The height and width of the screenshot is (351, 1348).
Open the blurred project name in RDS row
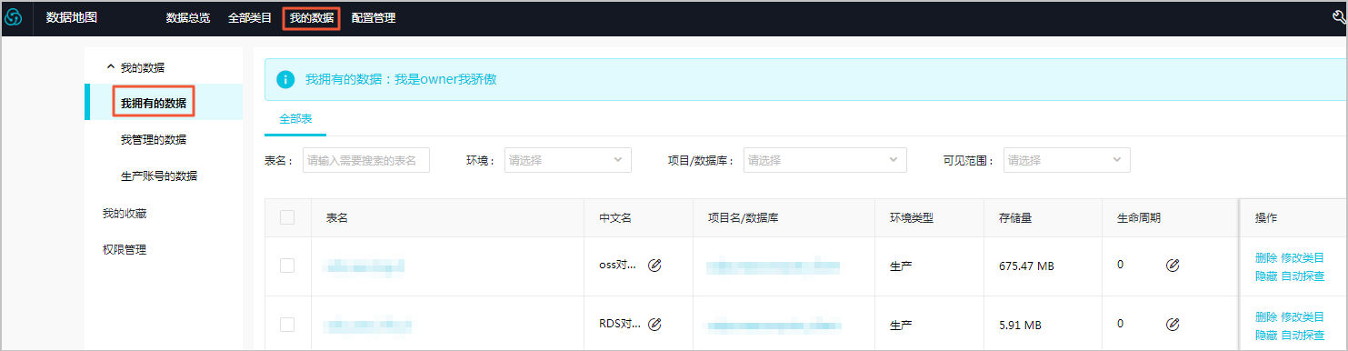(774, 324)
